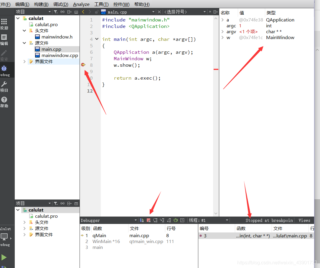Screen dimensions: 320x268
Task: Click the Step Into icon
Action: pyautogui.click(x=162, y=220)
